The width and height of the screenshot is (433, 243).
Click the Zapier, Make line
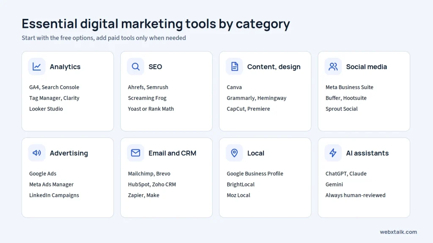144,195
